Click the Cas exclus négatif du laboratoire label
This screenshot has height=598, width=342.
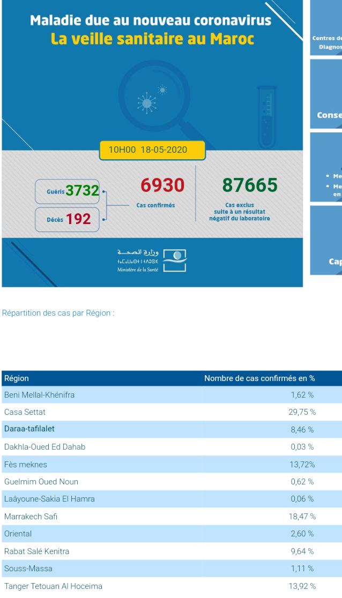pyautogui.click(x=240, y=212)
